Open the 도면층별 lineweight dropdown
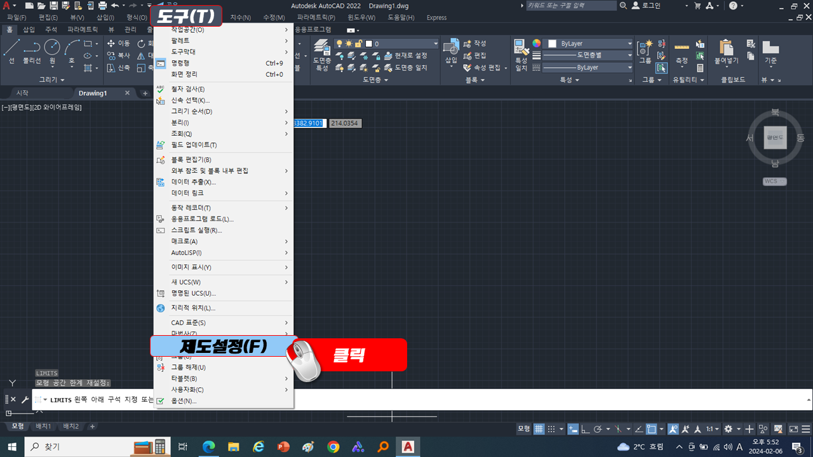The width and height of the screenshot is (813, 457). click(x=589, y=55)
